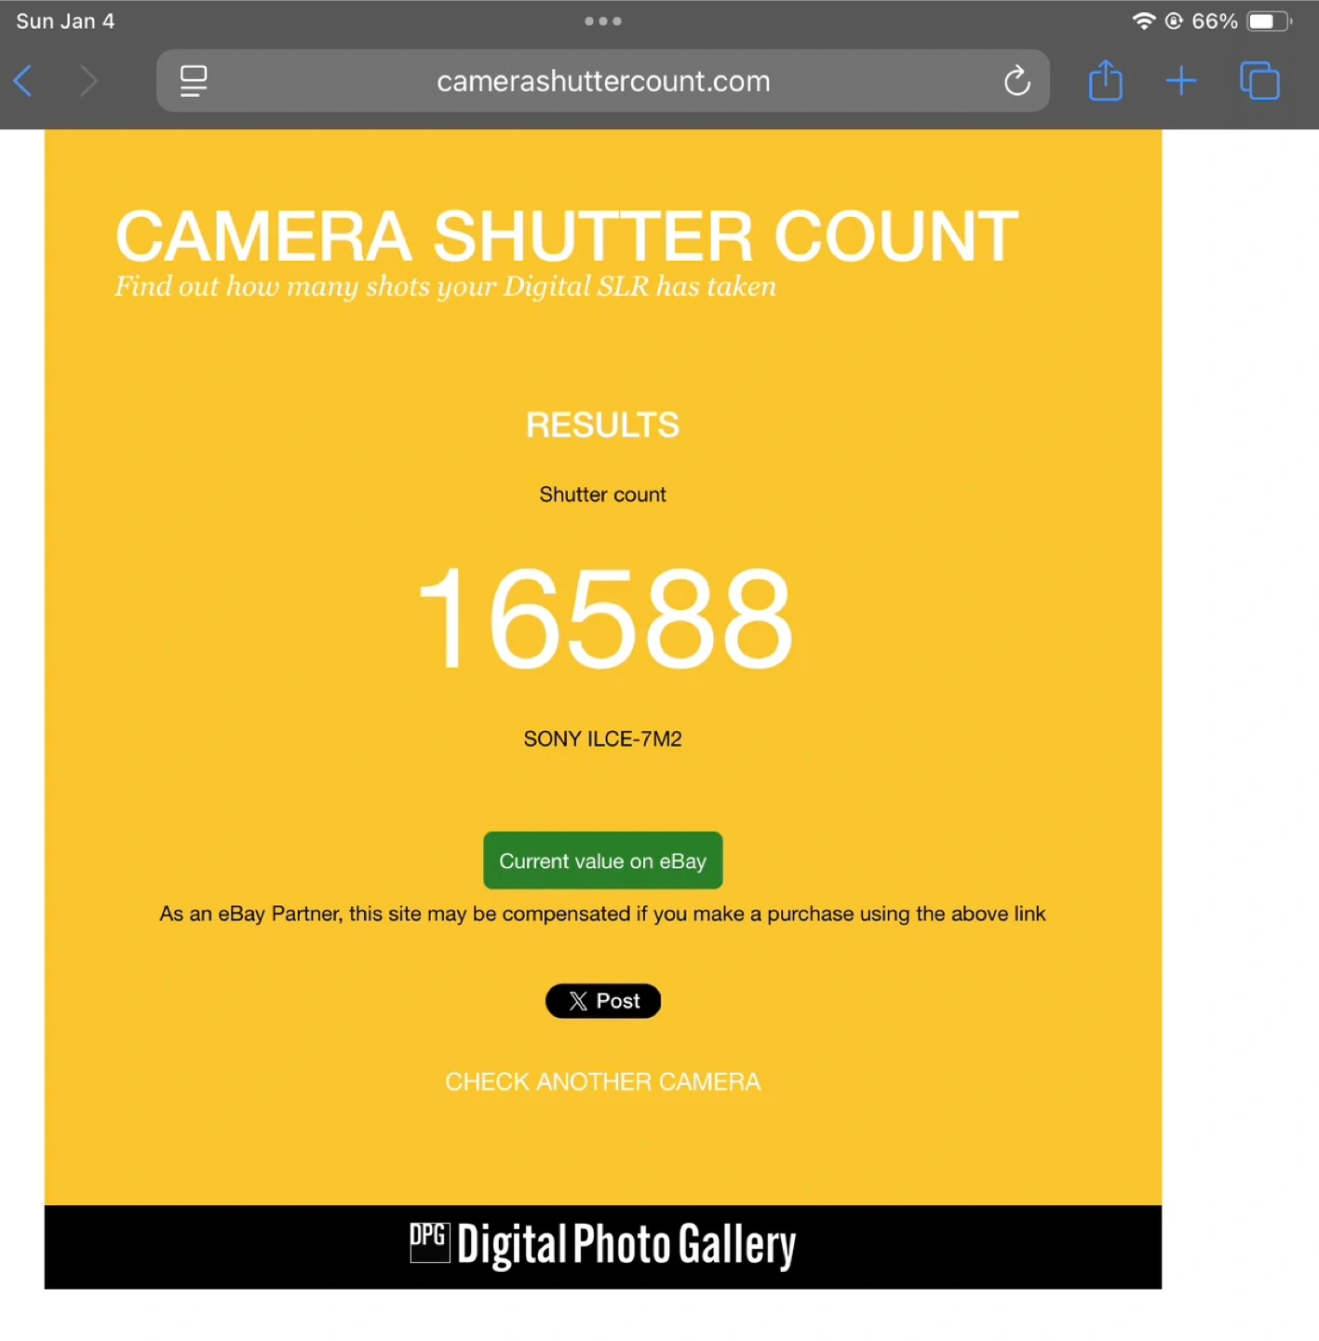Viewport: 1319px width, 1341px height.
Task: Open the page reader menu icon
Action: (x=194, y=81)
